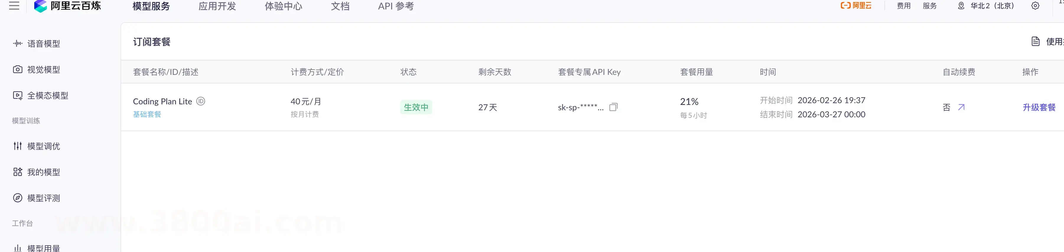Click the Alibaba Cloud Bailian logo
The width and height of the screenshot is (1064, 252).
pos(67,6)
